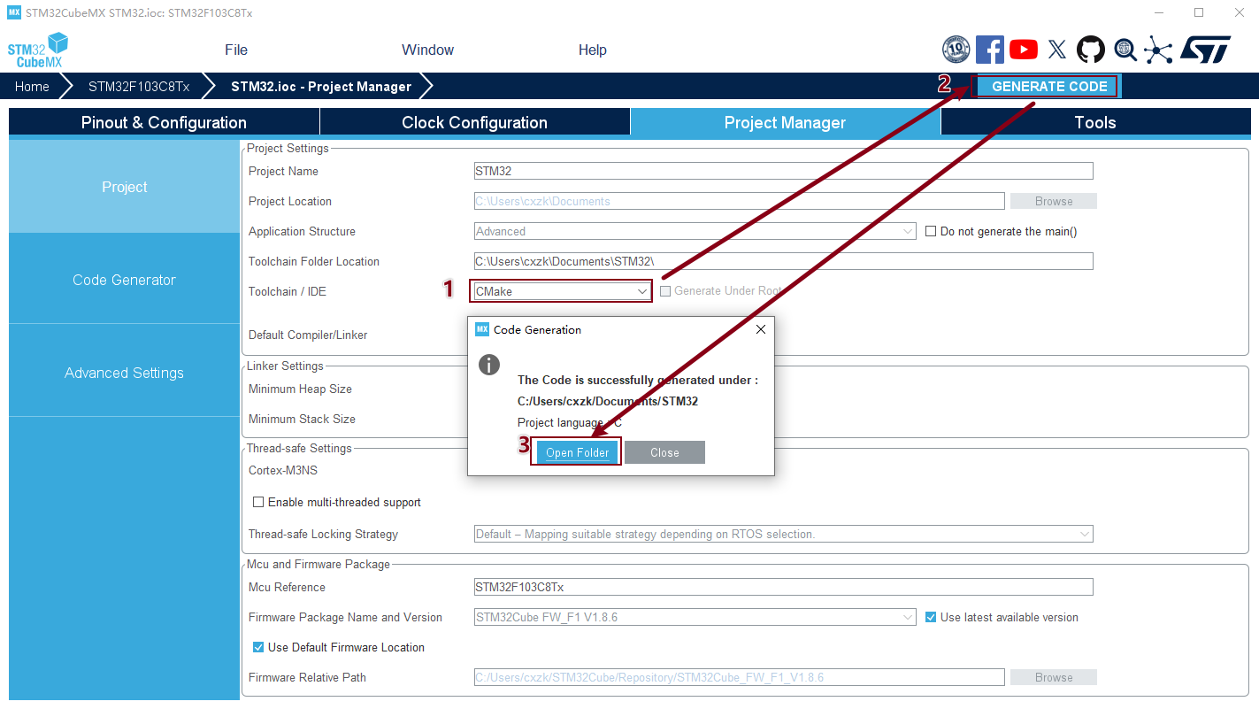
Task: Click the 'C:/Users/cxzk/Documents/STM32' path text
Action: pyautogui.click(x=608, y=401)
